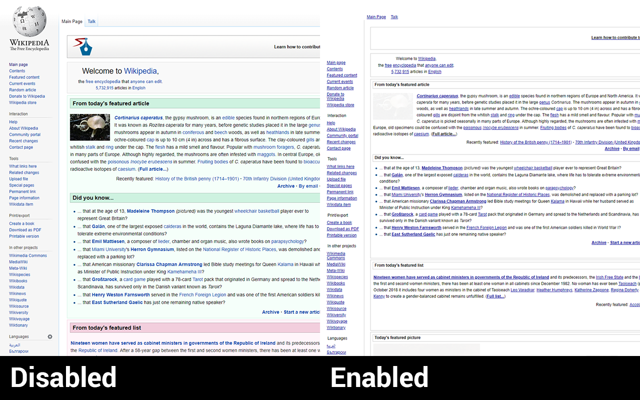Open Wikimedia Commons in the Disabled page sidebar
This screenshot has height=400, width=640.
click(x=28, y=255)
